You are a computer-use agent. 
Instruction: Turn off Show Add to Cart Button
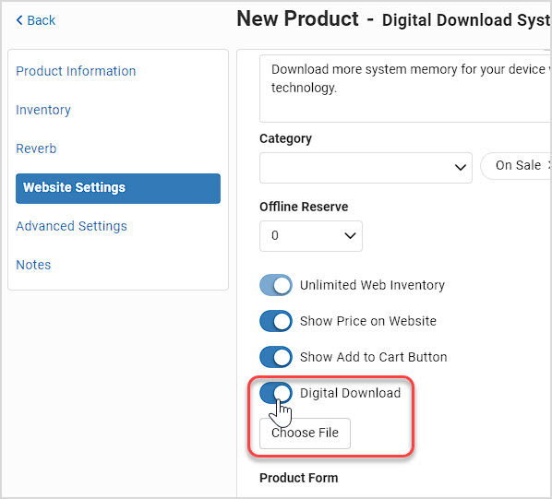276,357
